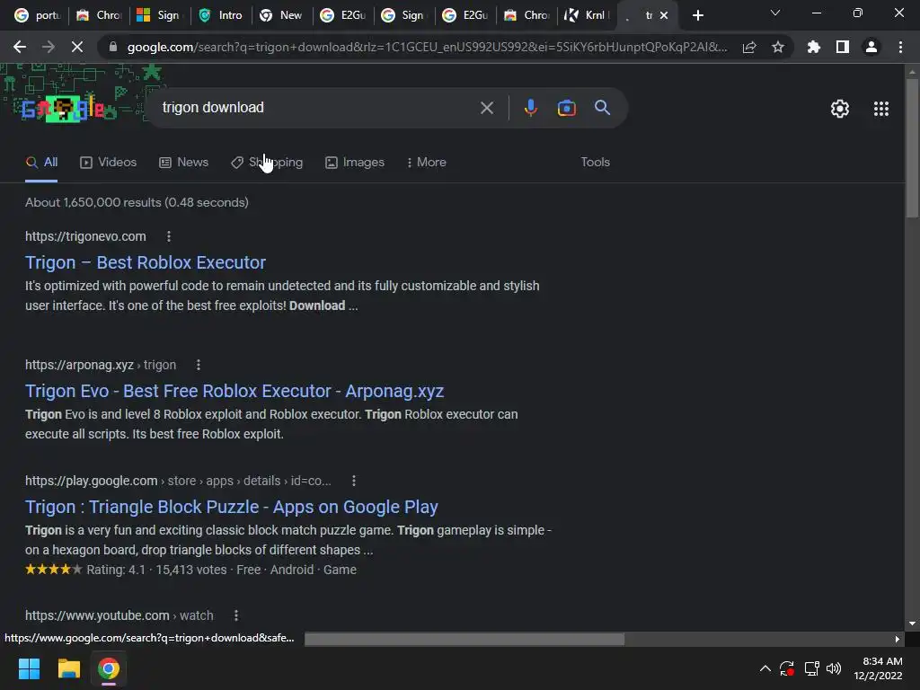Click the scroll down arrow
The image size is (920, 690).
(912, 624)
